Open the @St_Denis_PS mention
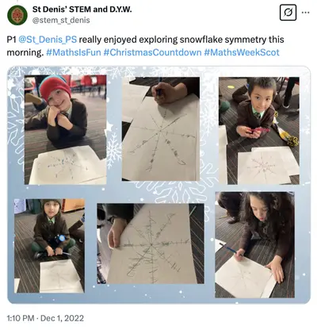 pos(48,40)
